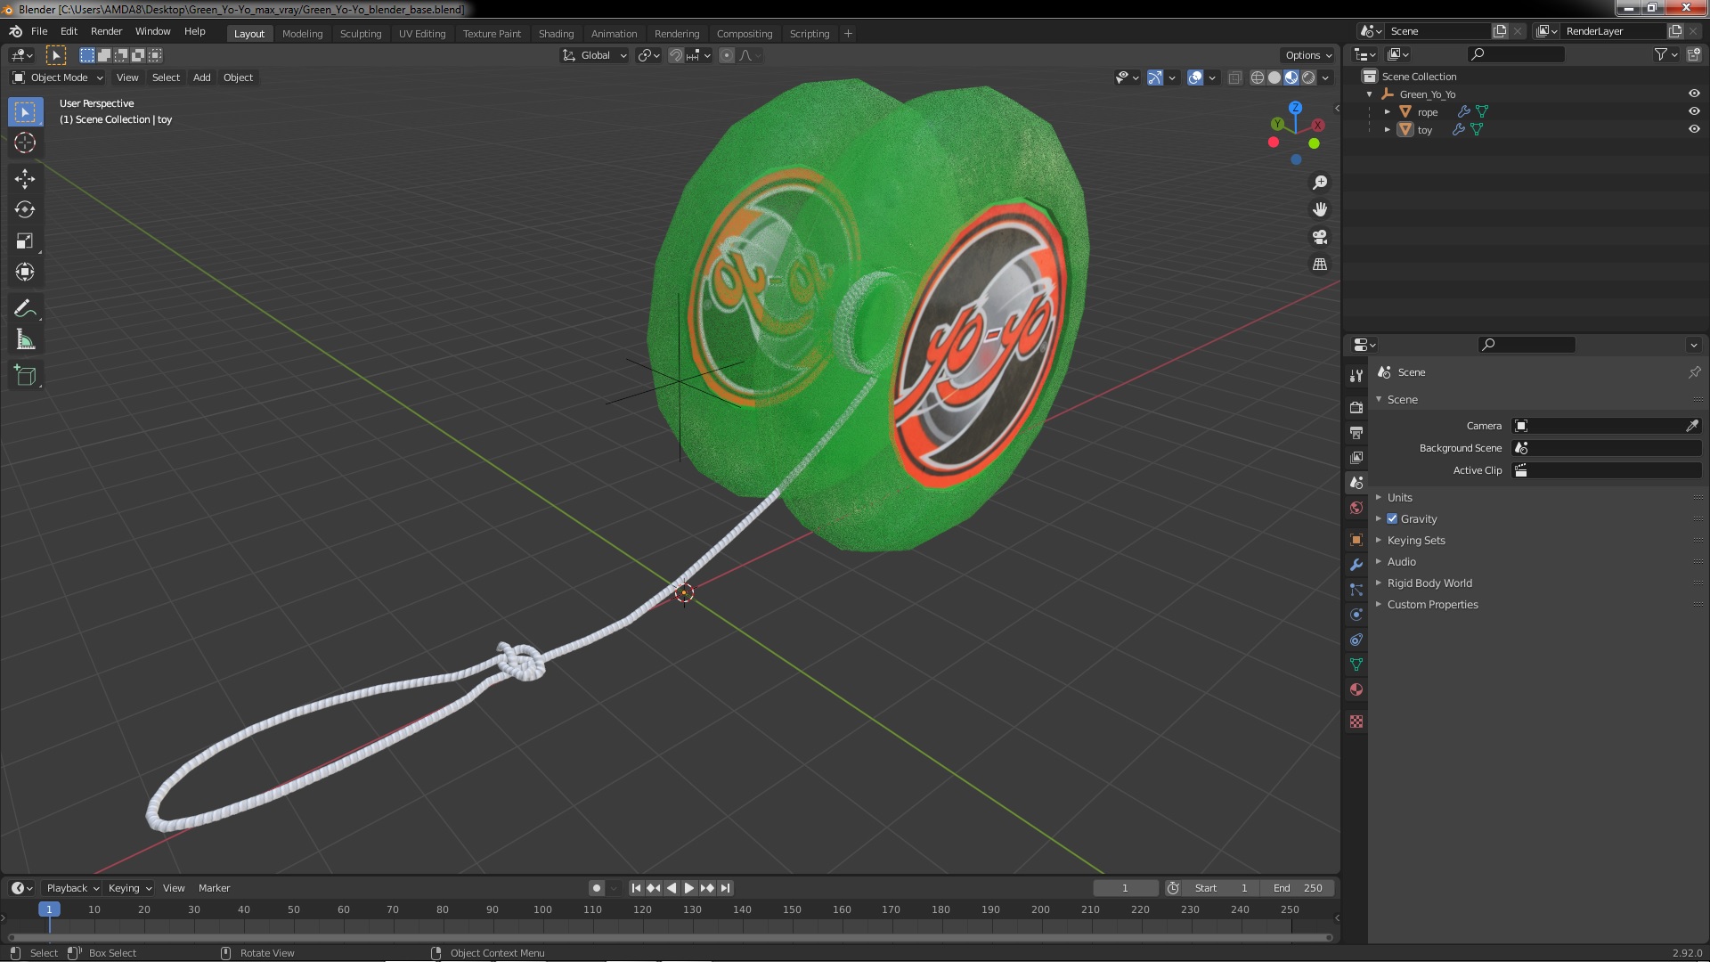Select the Scale tool
Screen dimensions: 1710x962
point(25,240)
